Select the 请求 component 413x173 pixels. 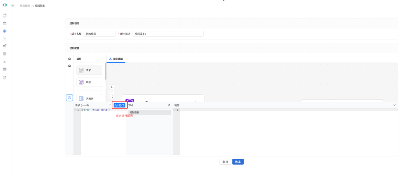(x=89, y=70)
